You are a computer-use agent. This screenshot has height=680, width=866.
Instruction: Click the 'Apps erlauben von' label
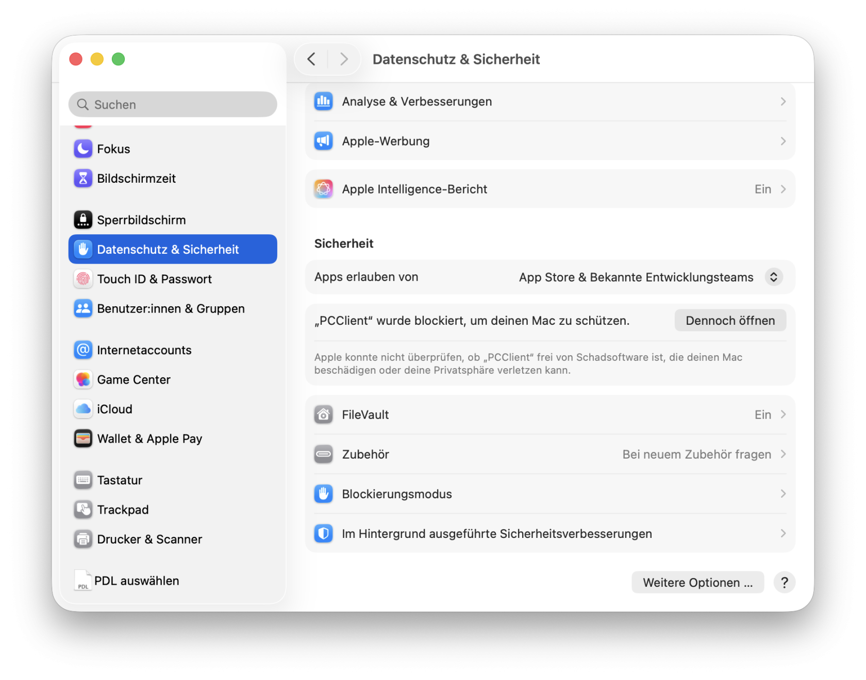tap(366, 277)
